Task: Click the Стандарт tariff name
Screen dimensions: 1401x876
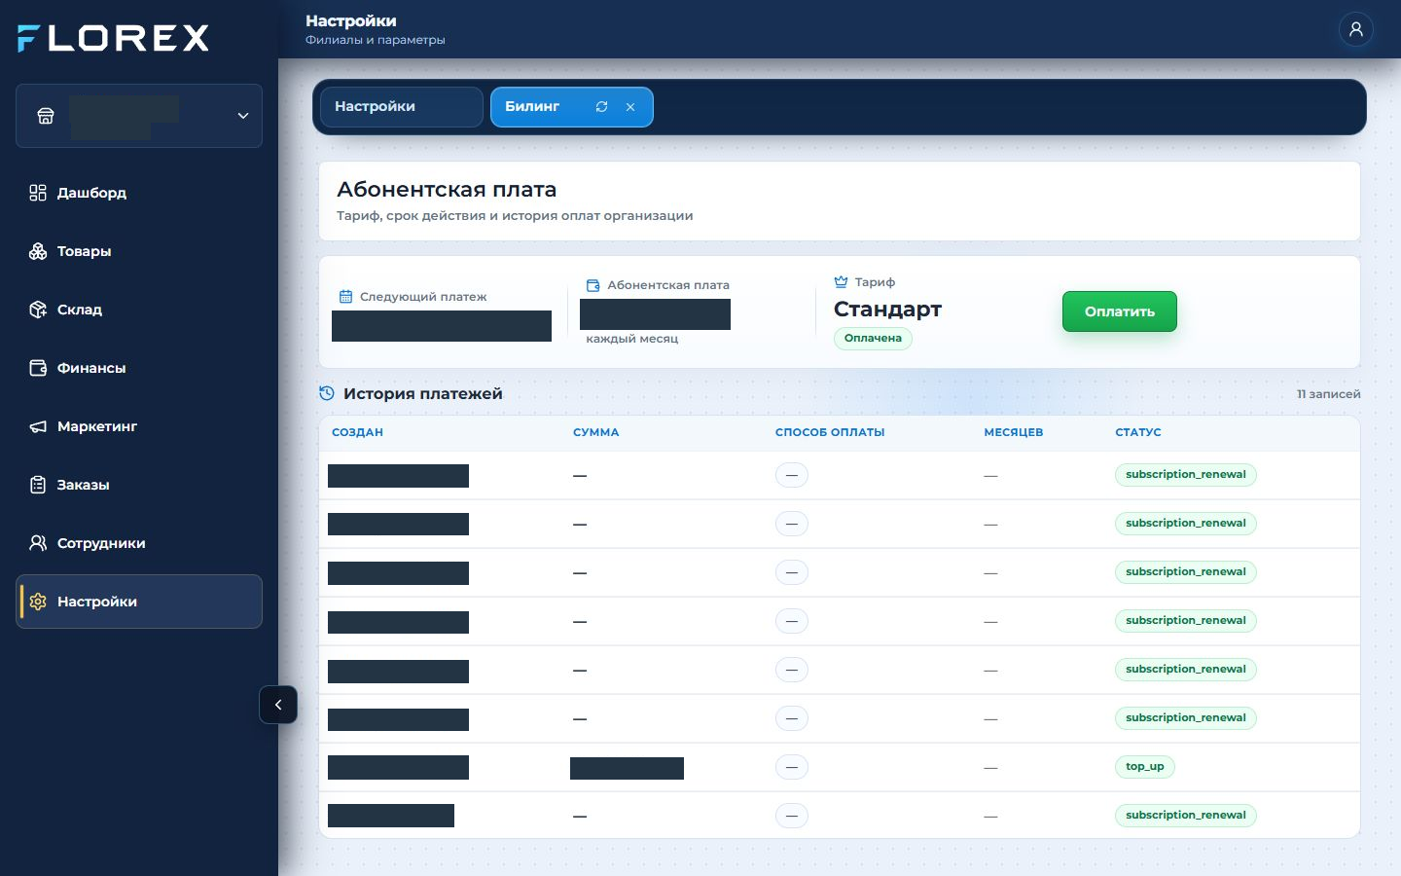Action: (x=887, y=310)
